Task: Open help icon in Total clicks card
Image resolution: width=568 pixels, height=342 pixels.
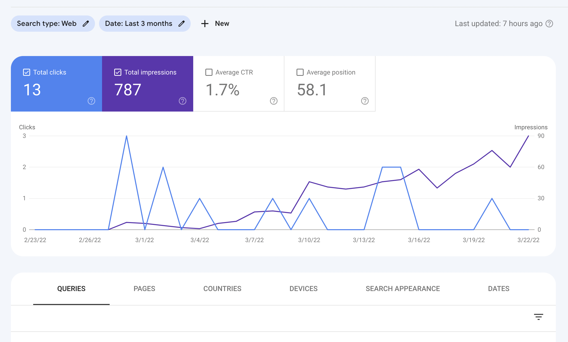Action: (x=91, y=101)
